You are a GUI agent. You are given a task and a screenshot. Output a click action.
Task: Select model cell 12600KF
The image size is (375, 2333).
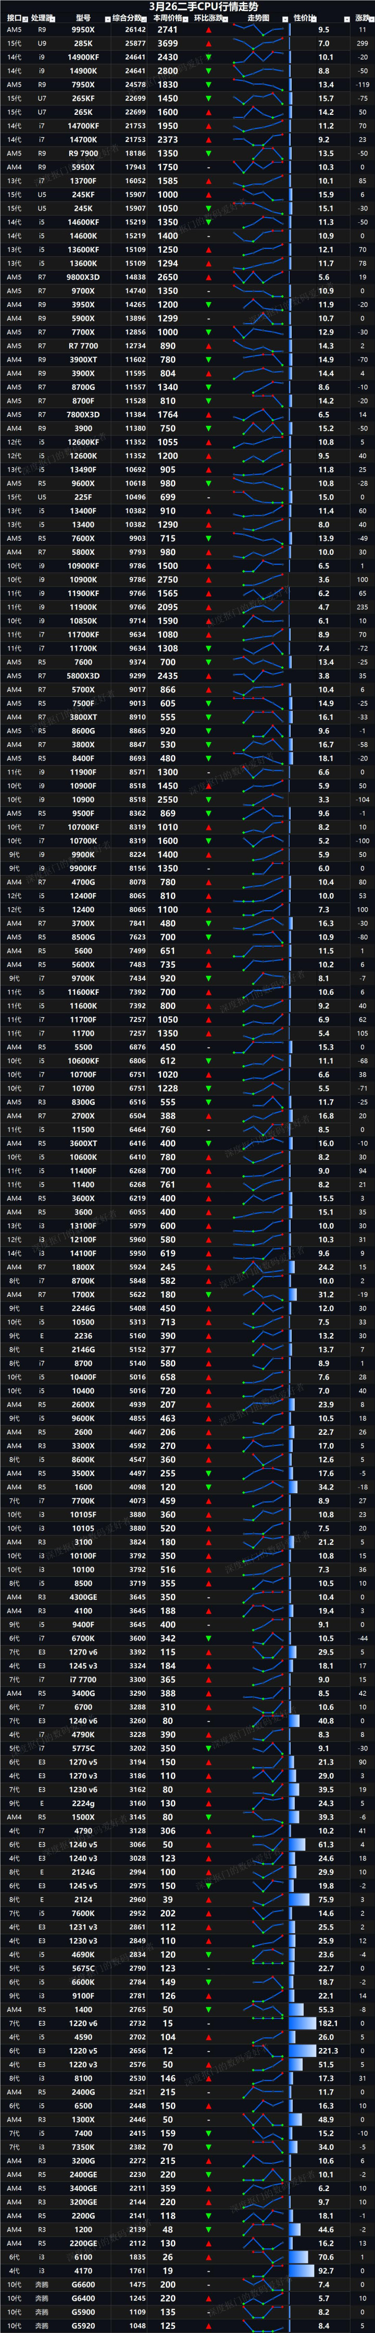pyautogui.click(x=83, y=442)
